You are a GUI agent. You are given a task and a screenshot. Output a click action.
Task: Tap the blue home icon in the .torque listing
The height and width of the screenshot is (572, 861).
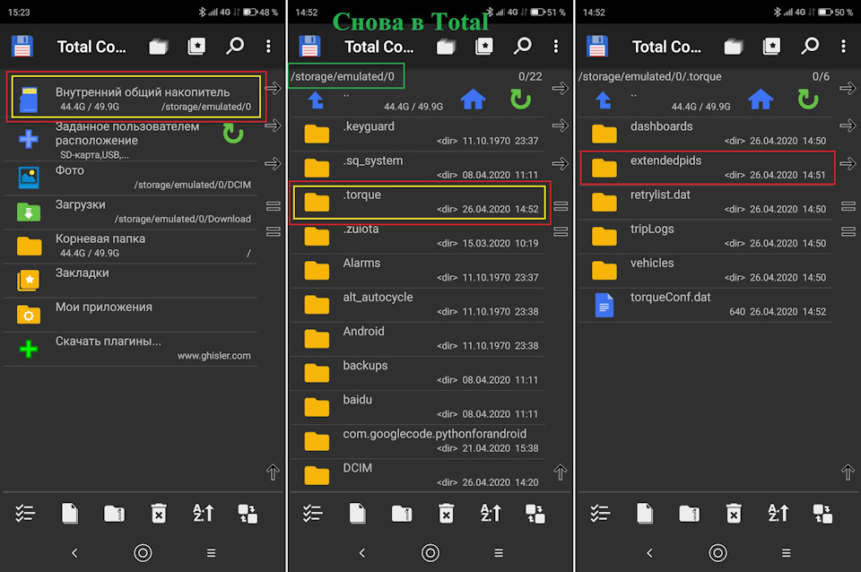(761, 100)
